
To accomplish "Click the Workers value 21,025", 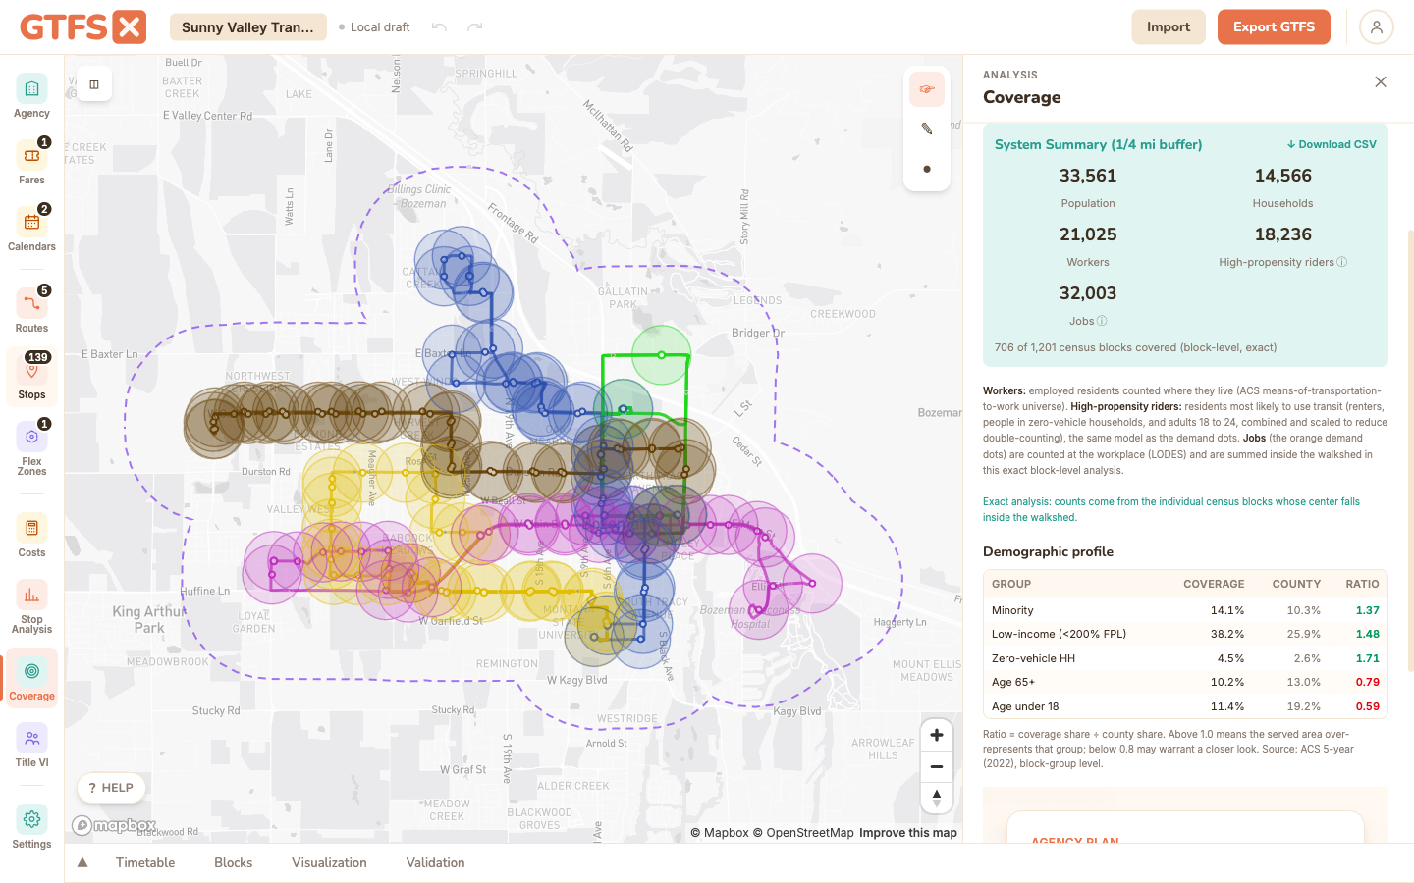I will click(x=1088, y=234).
